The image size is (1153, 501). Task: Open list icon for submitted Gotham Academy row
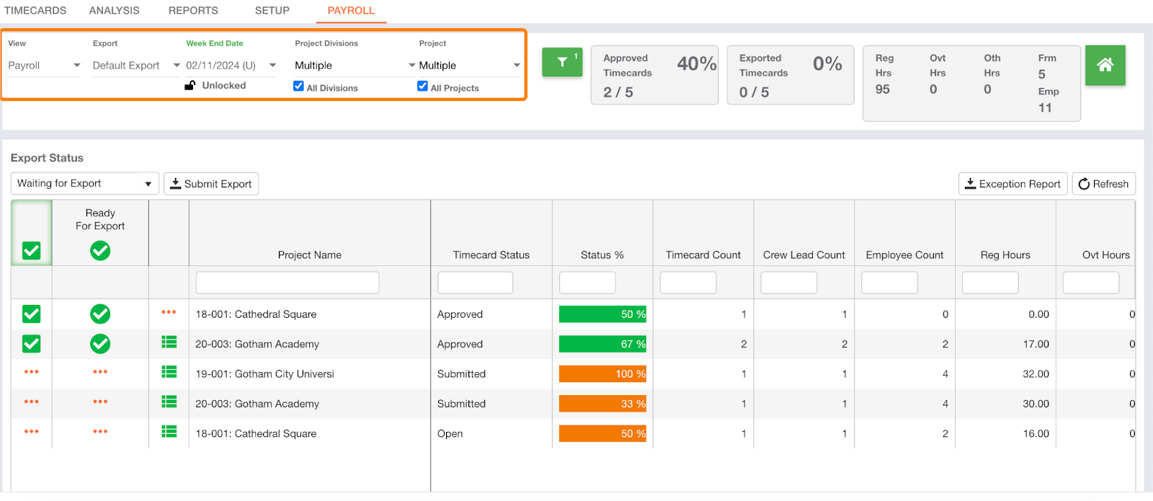[x=169, y=402]
